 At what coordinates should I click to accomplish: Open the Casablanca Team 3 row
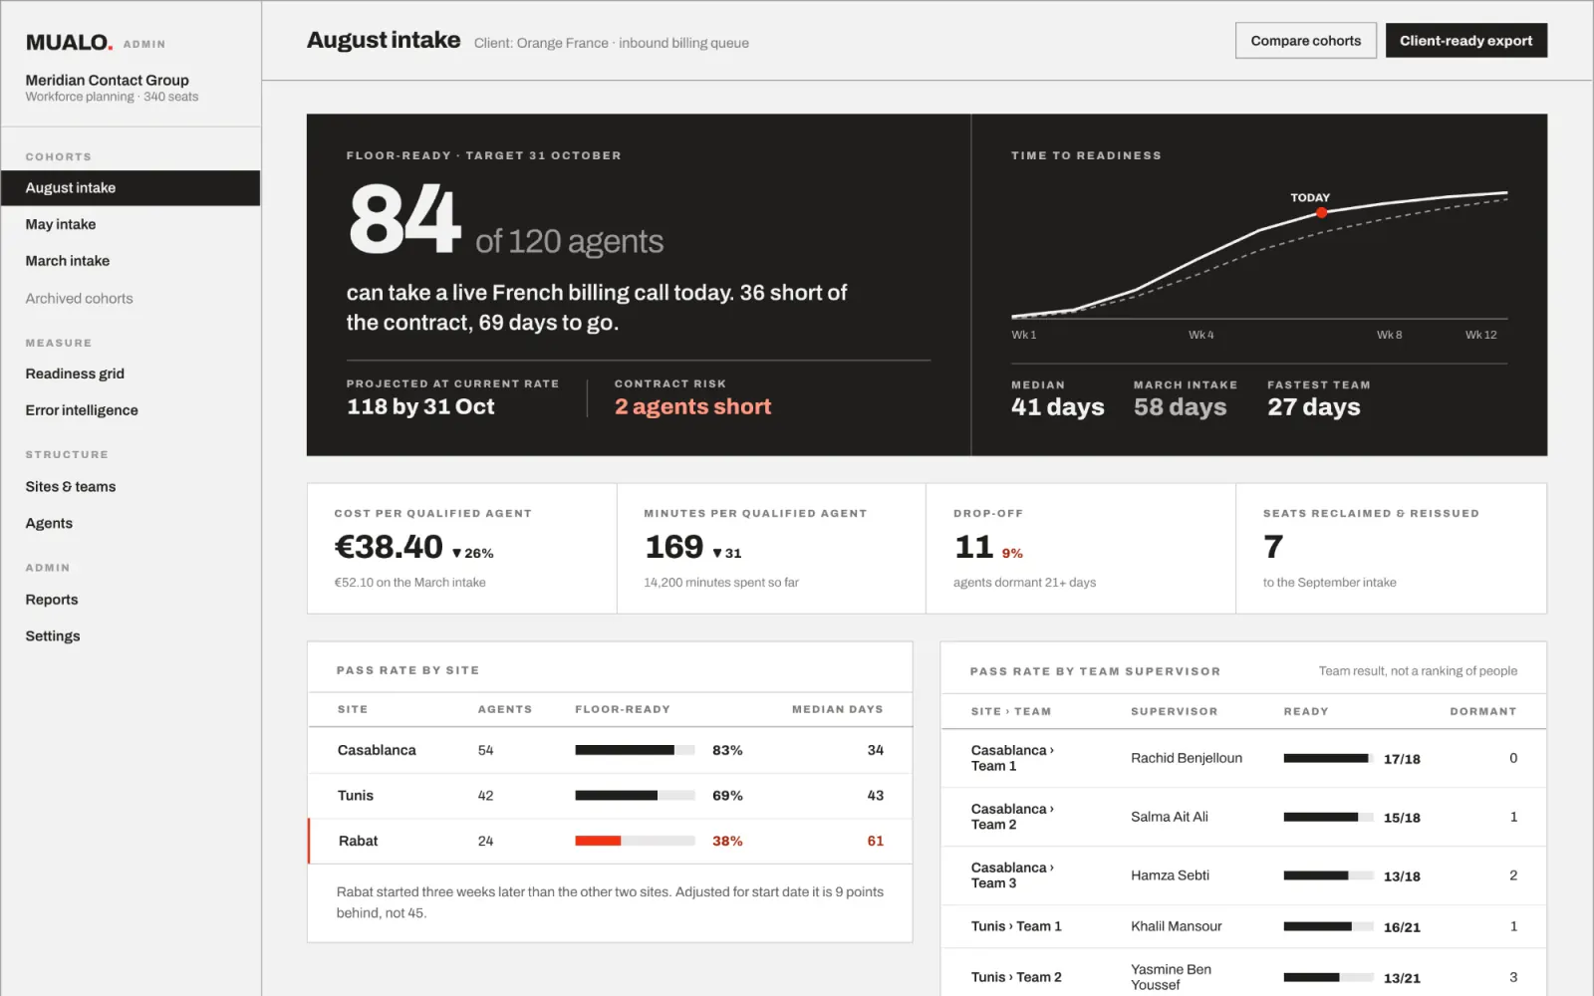click(1243, 875)
